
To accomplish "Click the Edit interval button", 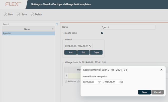I will [83, 52].
